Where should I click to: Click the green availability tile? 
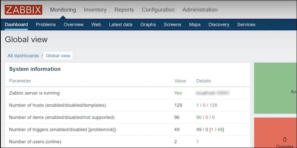point(275,88)
